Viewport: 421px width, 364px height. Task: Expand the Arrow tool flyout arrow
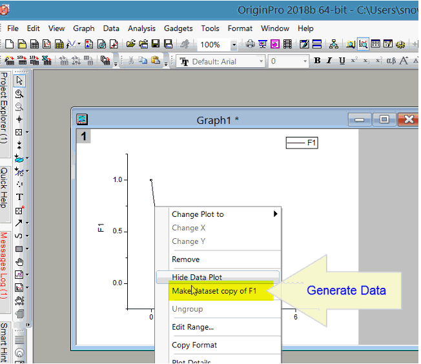tap(27, 223)
